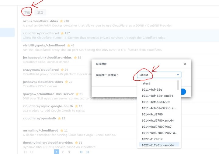This screenshot has height=154, width=219.
Task: Choose truncated tag 1011-4cf462e322f6-a...
Action: pyautogui.click(x=159, y=108)
